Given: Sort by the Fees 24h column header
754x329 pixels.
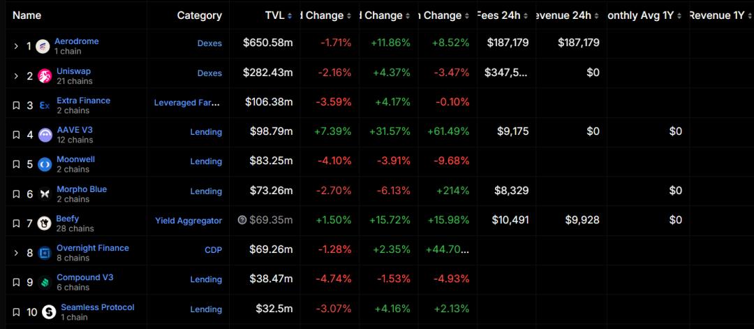Looking at the screenshot, I should point(502,15).
